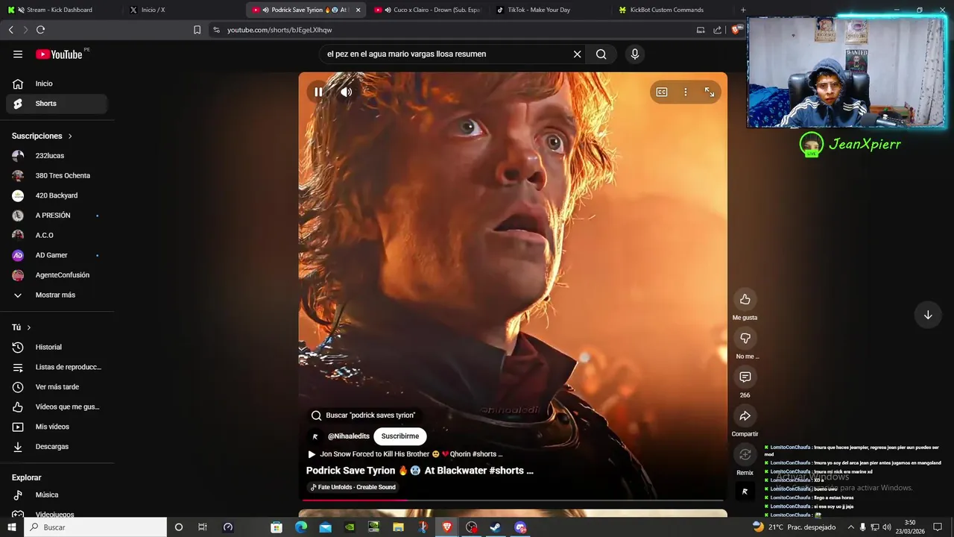
Task: Share the Short with the Compartir arrow
Action: tap(745, 415)
